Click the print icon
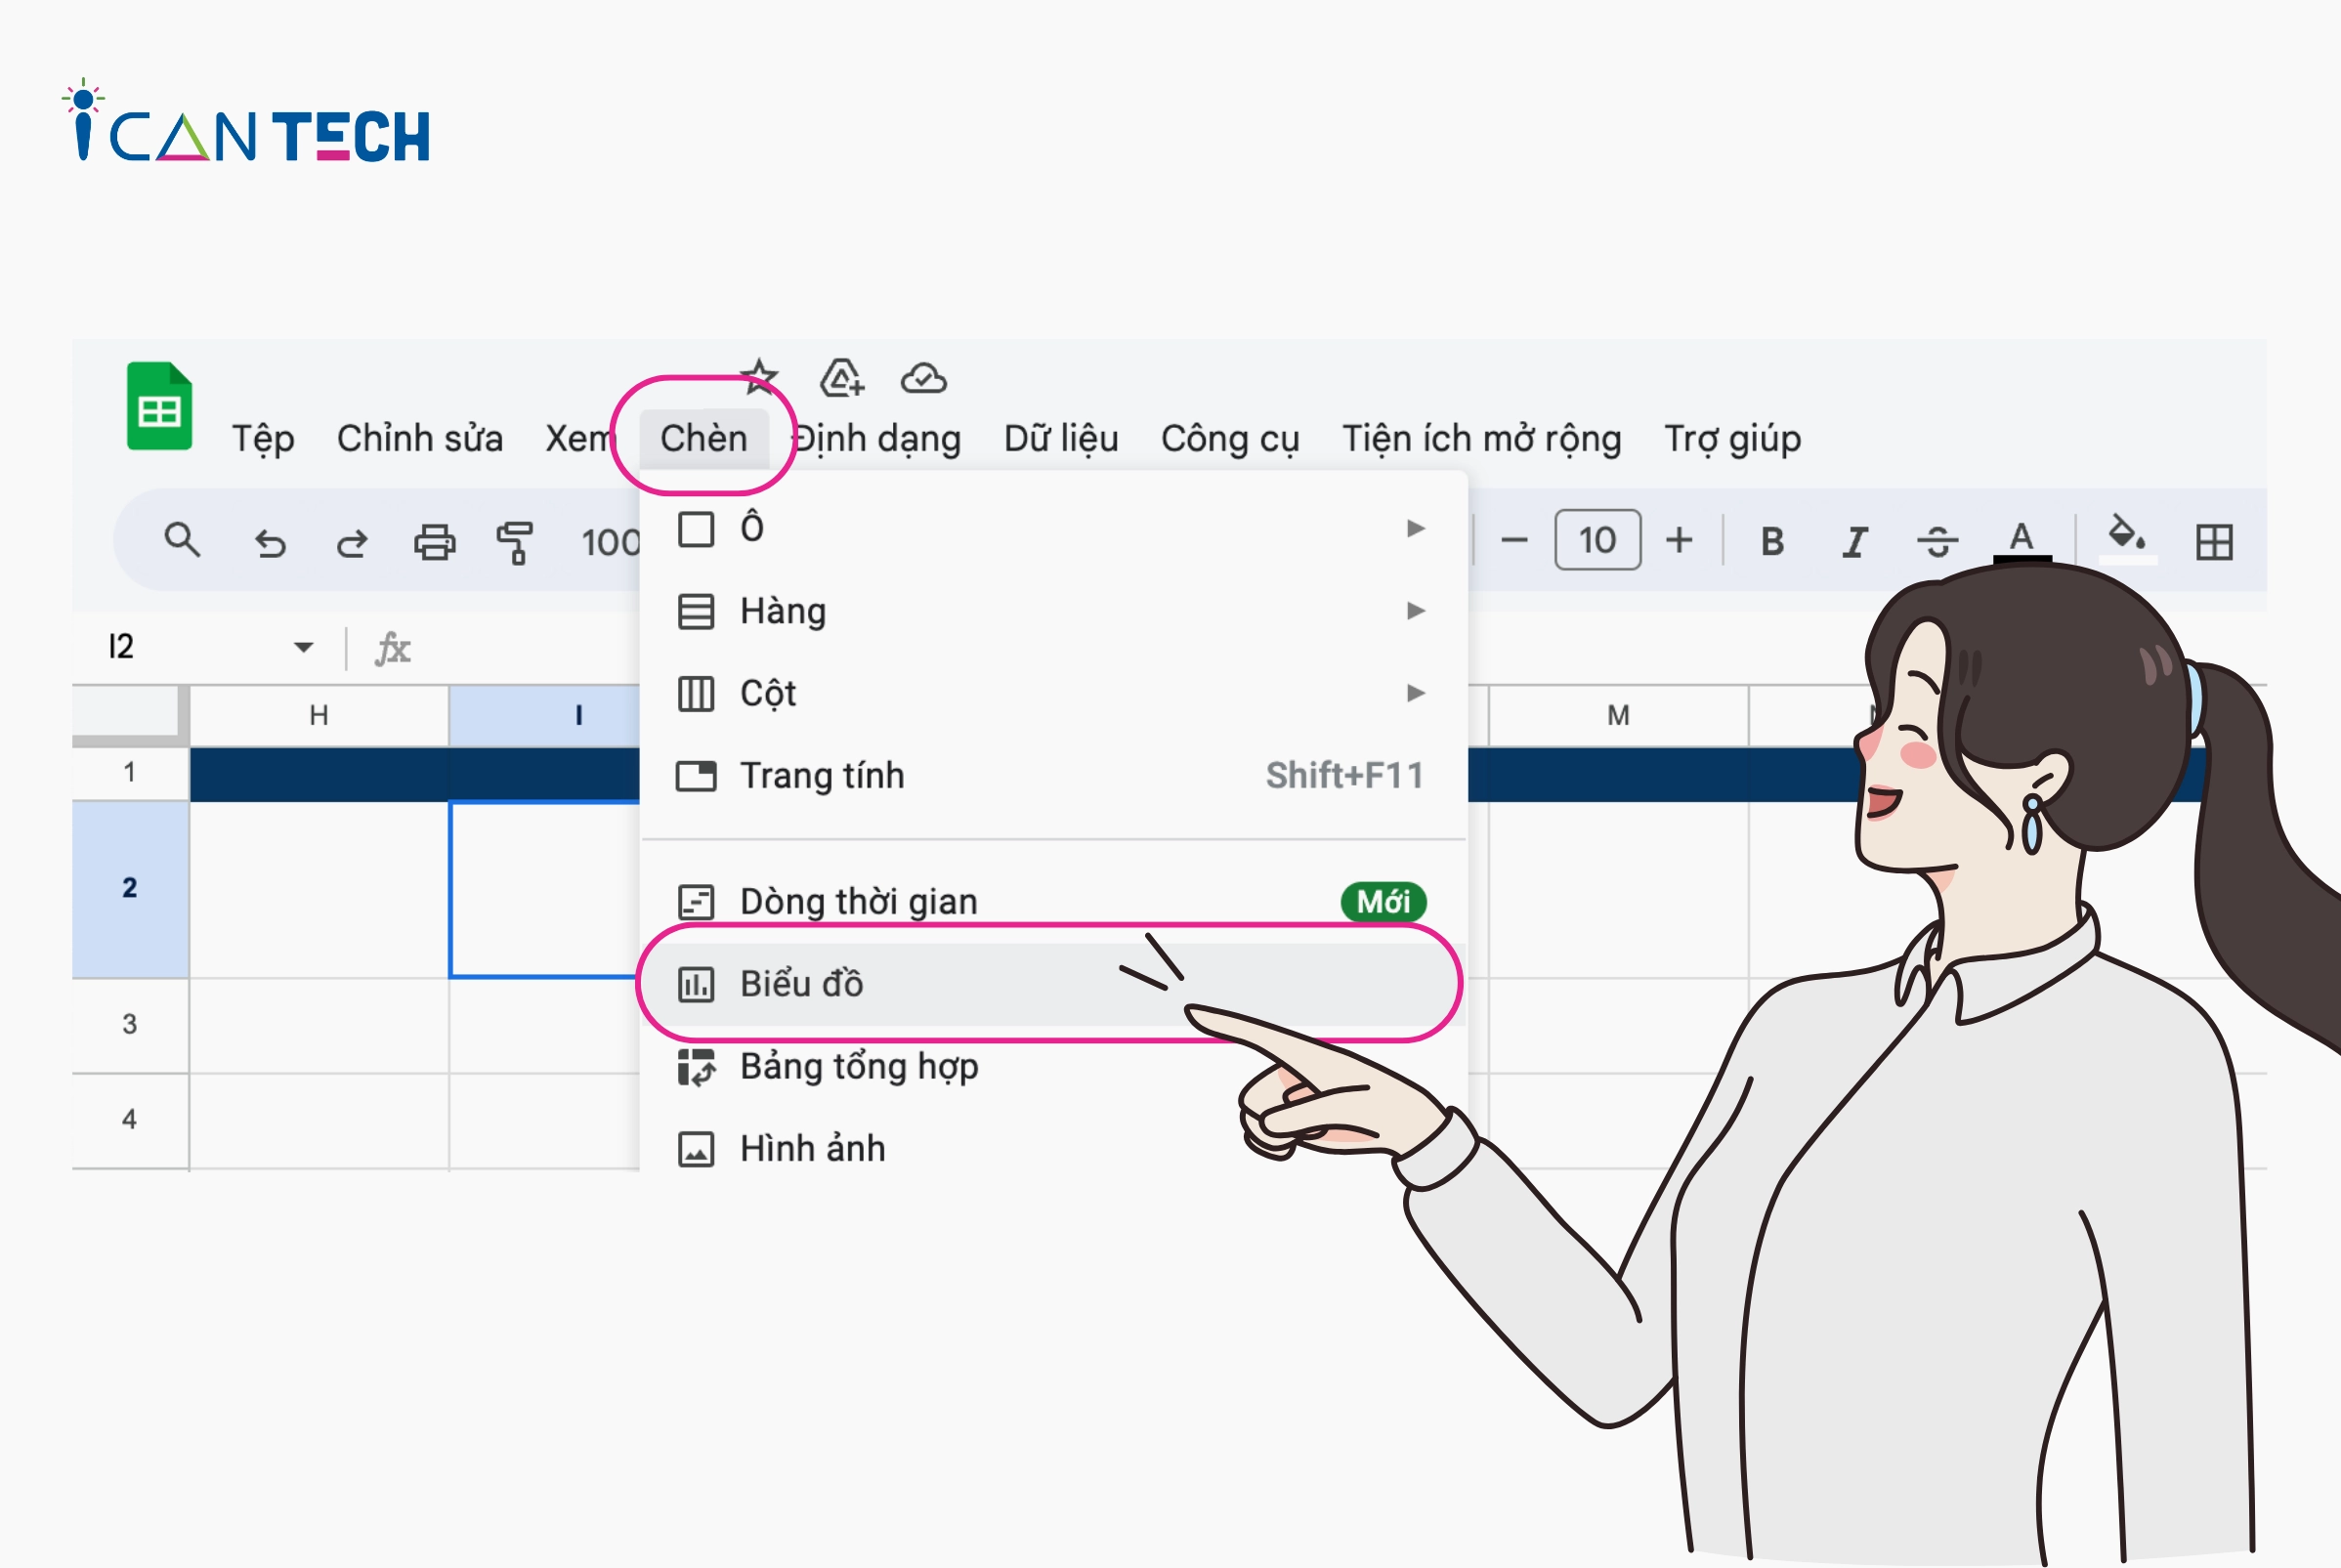2341x1568 pixels. (434, 542)
